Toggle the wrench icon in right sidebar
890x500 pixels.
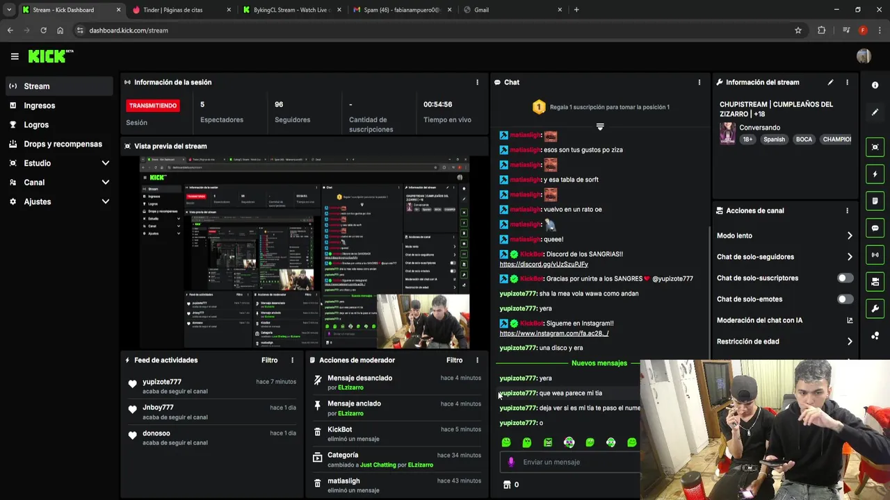[x=875, y=308]
